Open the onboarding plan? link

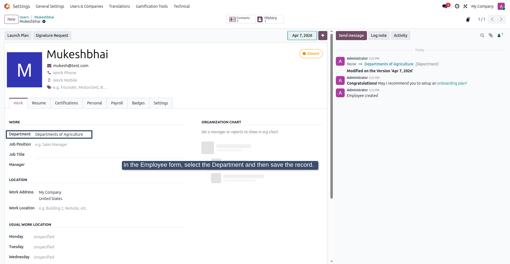pos(452,83)
